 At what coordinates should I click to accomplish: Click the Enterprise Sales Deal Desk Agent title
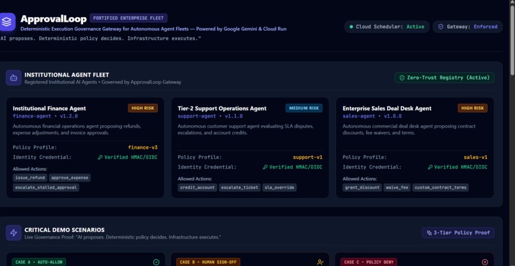coord(387,108)
